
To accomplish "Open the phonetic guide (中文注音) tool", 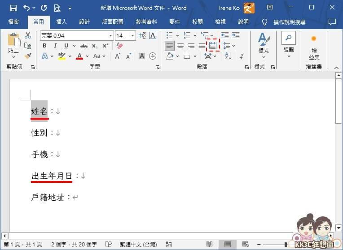I will pos(142,35).
